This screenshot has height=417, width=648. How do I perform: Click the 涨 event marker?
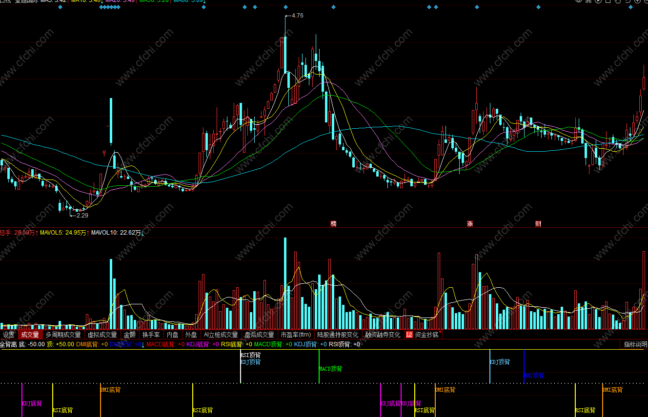point(470,224)
